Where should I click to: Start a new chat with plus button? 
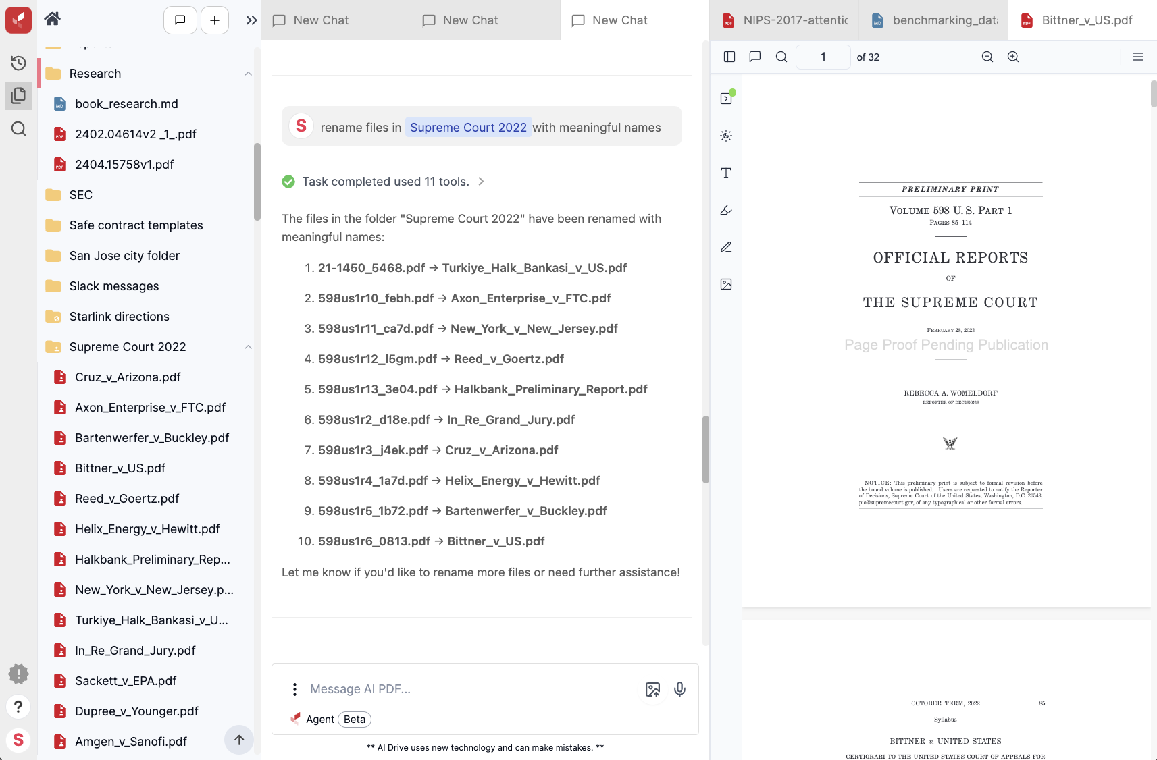click(215, 20)
